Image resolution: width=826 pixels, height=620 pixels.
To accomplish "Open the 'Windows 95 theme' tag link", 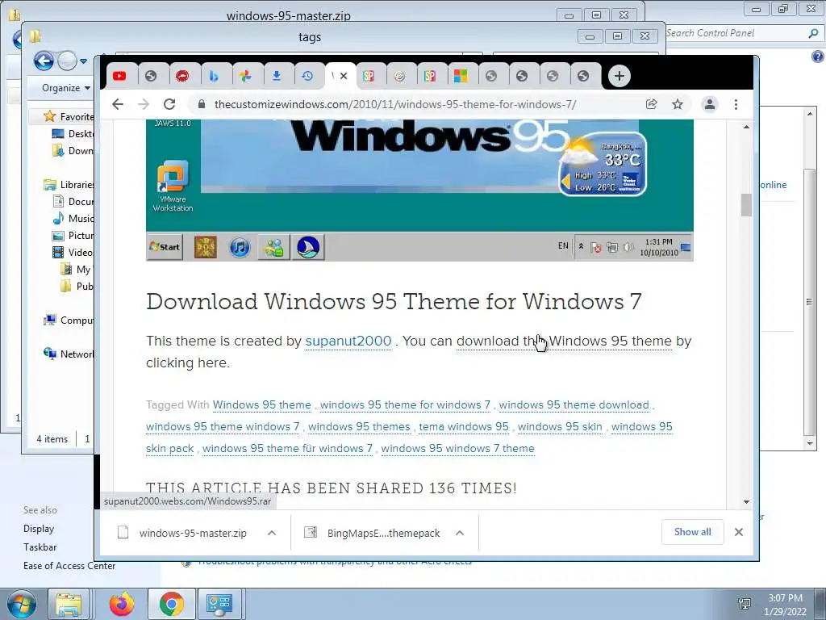I will pos(262,405).
